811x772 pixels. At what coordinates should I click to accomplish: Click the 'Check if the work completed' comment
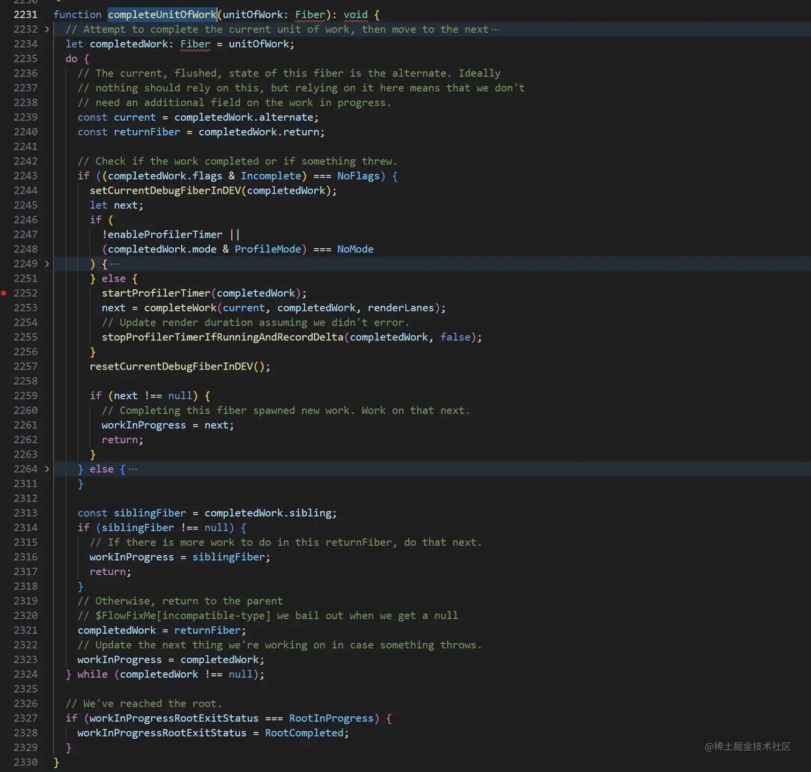[x=238, y=161]
